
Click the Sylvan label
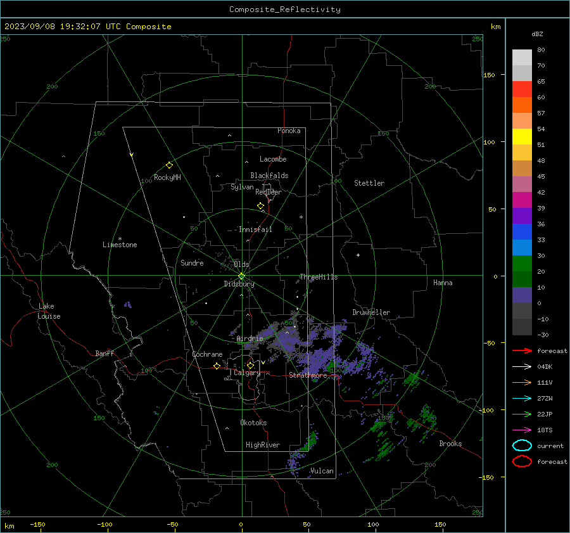coord(242,188)
